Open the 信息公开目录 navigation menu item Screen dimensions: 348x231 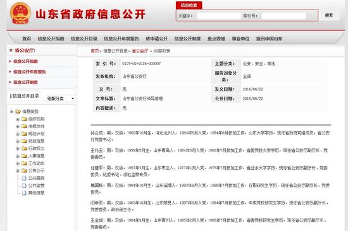(84, 38)
